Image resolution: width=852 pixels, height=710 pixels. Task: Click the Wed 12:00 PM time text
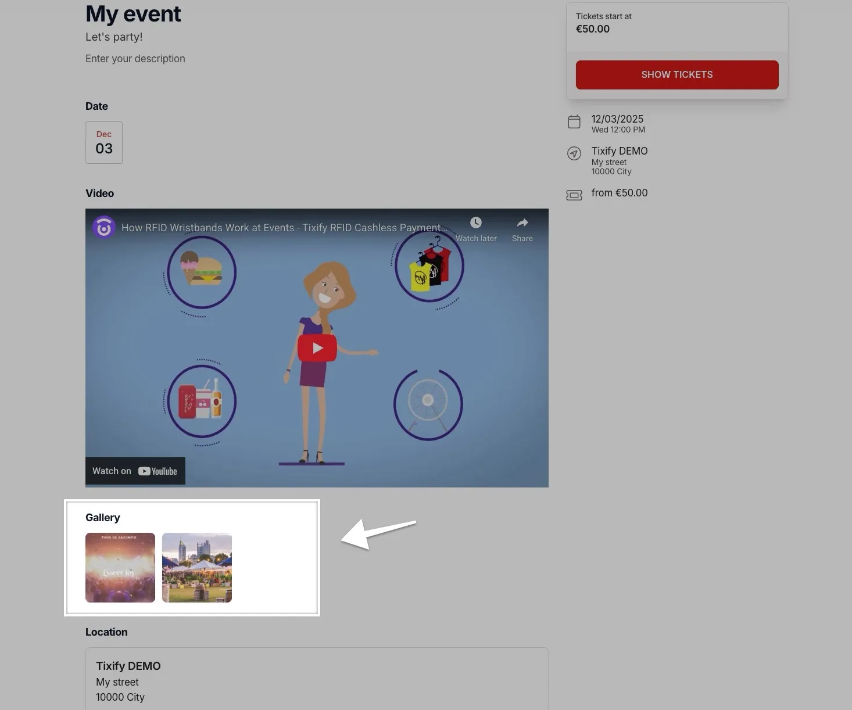[x=618, y=130]
